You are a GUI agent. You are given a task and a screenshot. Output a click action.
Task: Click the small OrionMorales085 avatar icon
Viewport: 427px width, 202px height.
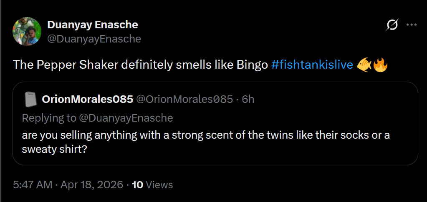tap(29, 100)
